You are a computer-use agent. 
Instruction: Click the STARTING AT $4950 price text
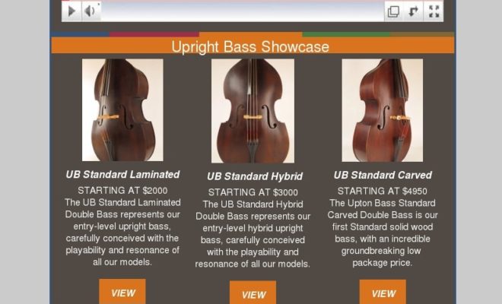(383, 191)
